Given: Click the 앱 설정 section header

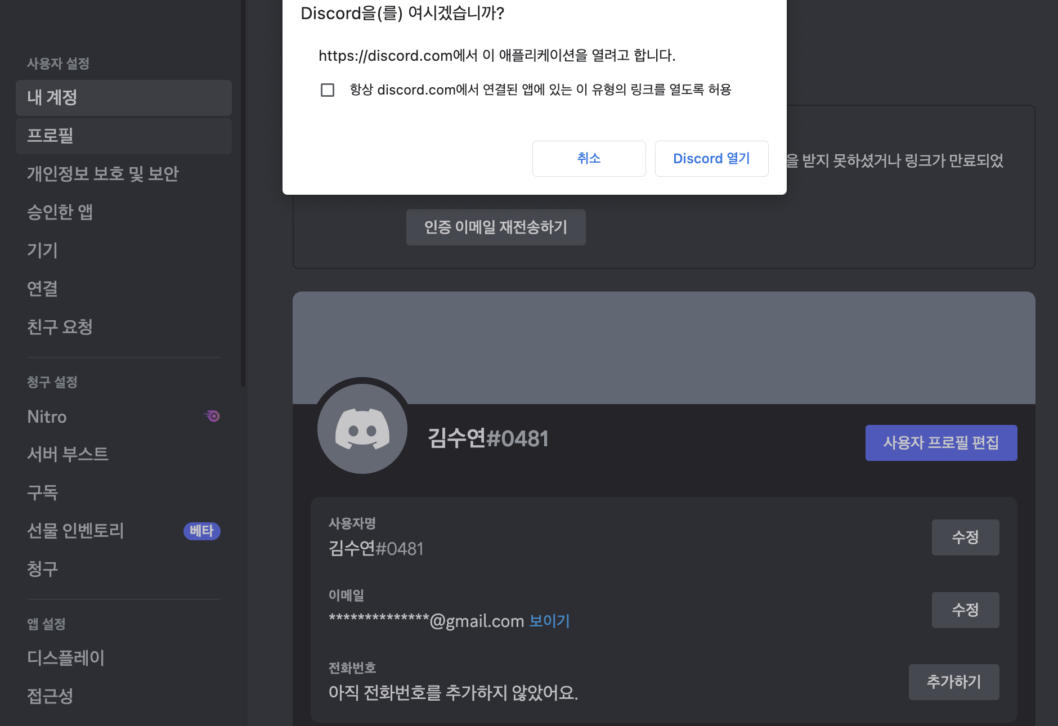Looking at the screenshot, I should pos(46,624).
